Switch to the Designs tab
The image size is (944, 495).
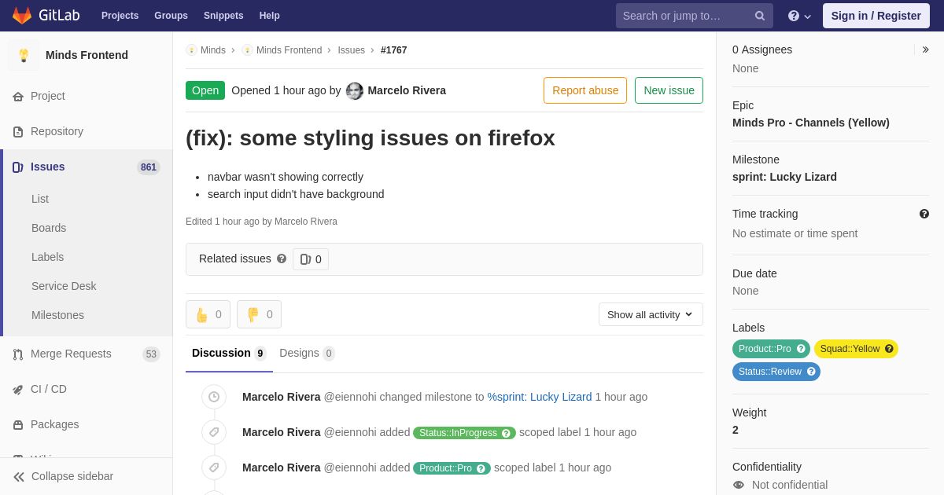coord(307,354)
